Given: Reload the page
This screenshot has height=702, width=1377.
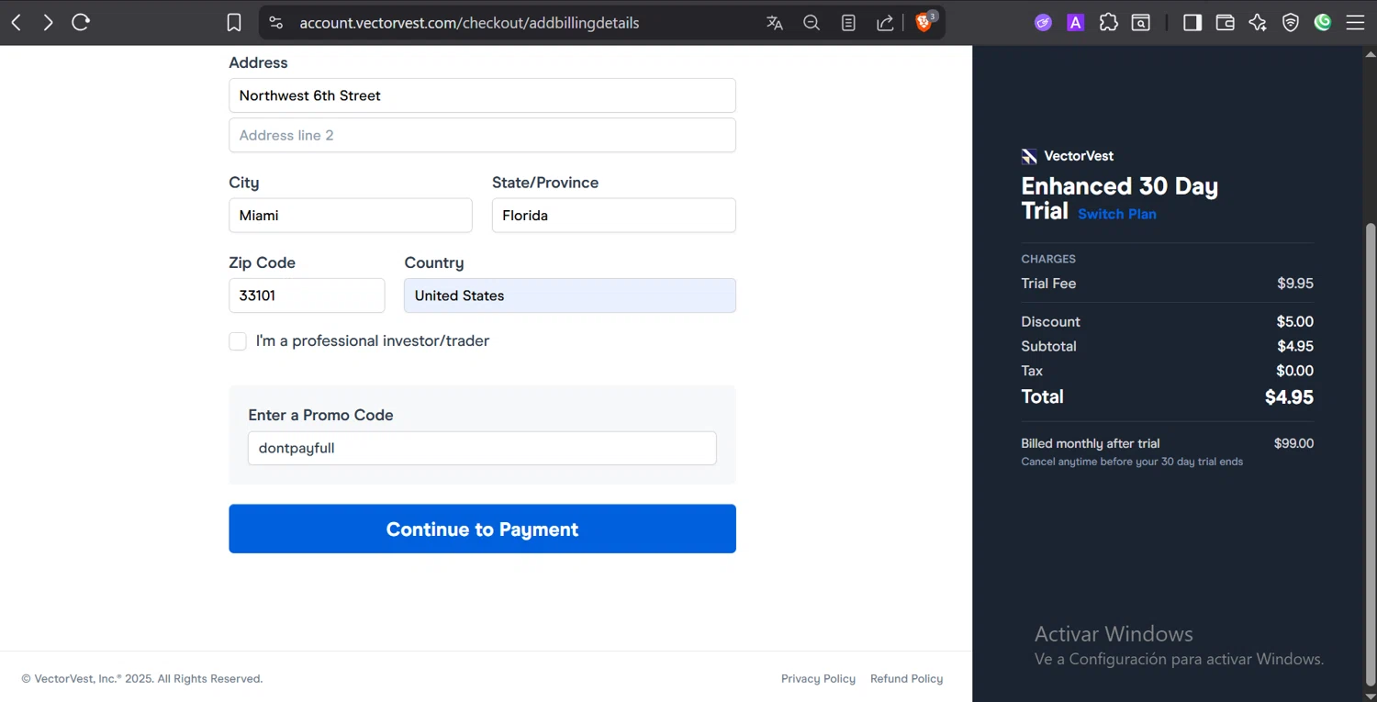Looking at the screenshot, I should (81, 23).
